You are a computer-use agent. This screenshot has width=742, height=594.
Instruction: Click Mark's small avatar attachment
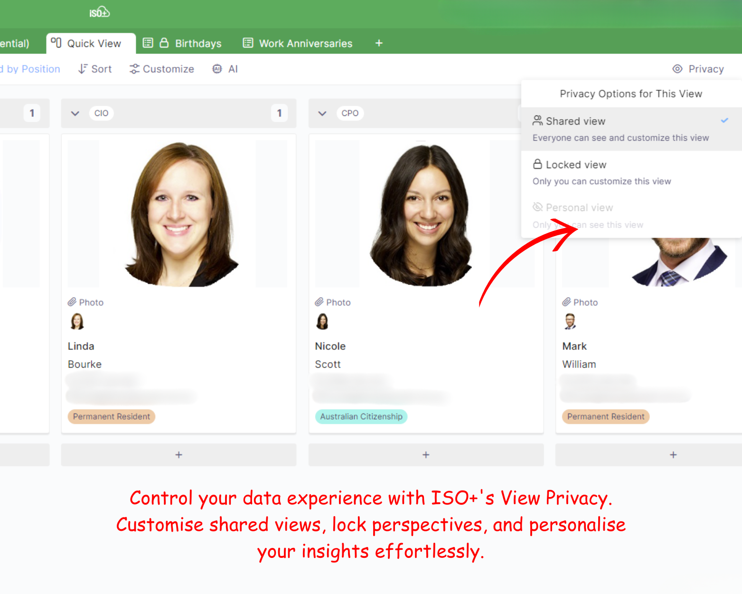(570, 322)
